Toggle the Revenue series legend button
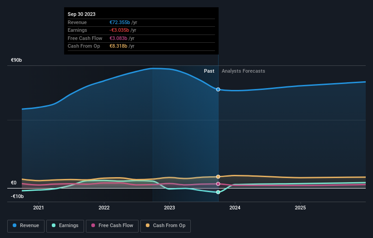Screen dimensions: 373x238 point(26,226)
